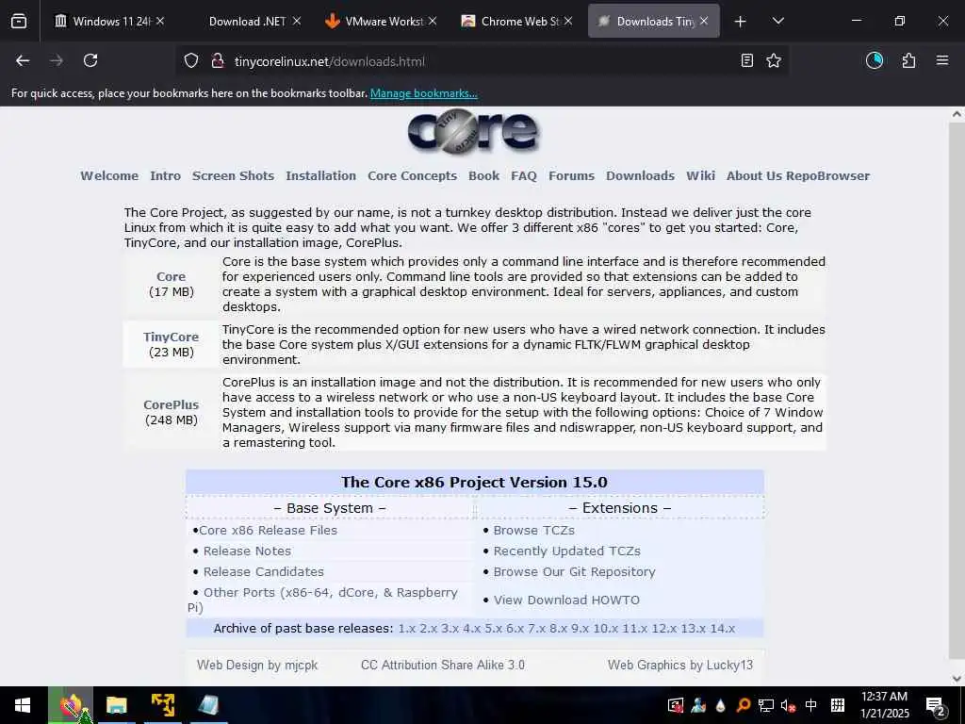The width and height of the screenshot is (965, 724).
Task: Open Wiki link
Action: point(700,176)
